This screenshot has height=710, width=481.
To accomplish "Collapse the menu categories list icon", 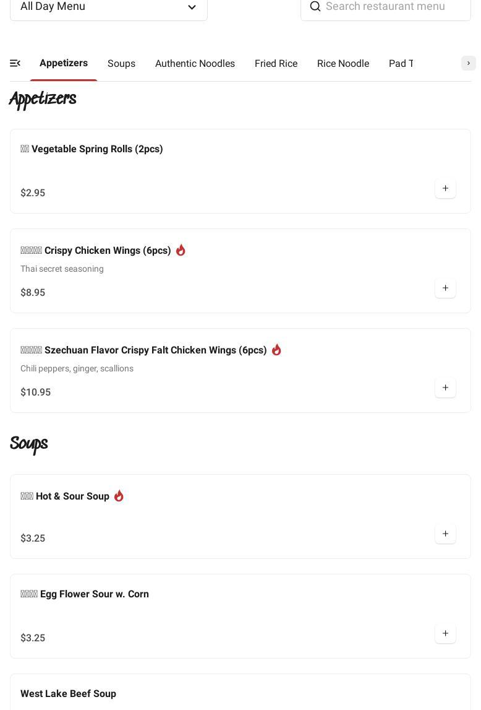I will [15, 63].
